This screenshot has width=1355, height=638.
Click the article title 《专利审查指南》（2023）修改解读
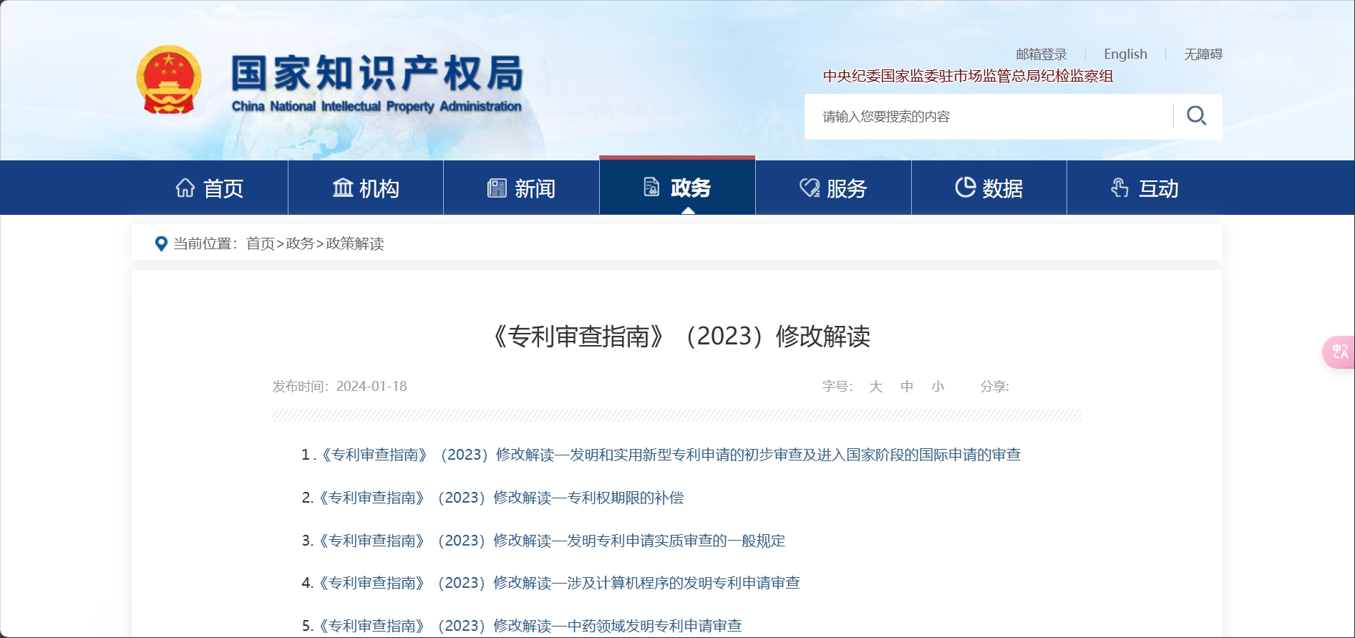pos(677,336)
